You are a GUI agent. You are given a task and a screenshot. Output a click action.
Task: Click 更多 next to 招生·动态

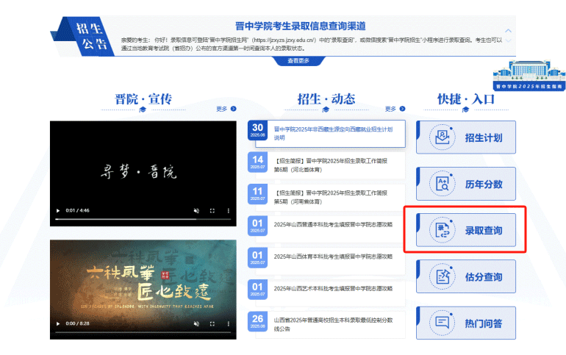(395, 109)
